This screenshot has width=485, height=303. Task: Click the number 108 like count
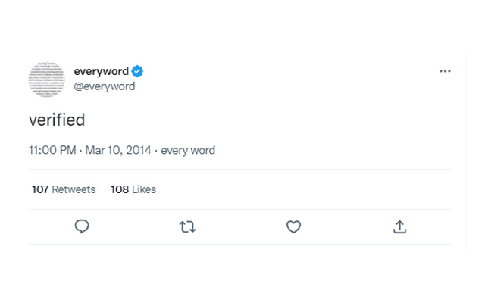pos(120,189)
